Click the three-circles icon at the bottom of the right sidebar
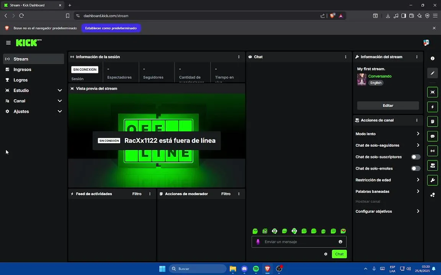The height and width of the screenshot is (275, 441). coord(433,195)
